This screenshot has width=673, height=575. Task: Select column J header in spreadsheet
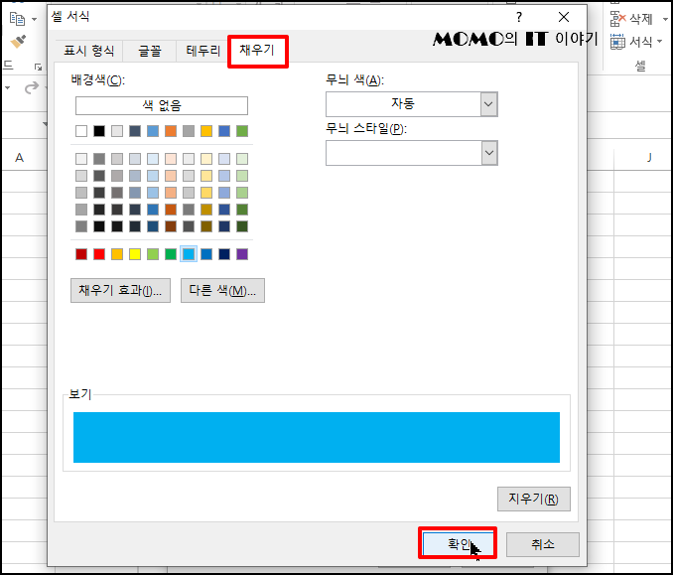click(x=649, y=158)
